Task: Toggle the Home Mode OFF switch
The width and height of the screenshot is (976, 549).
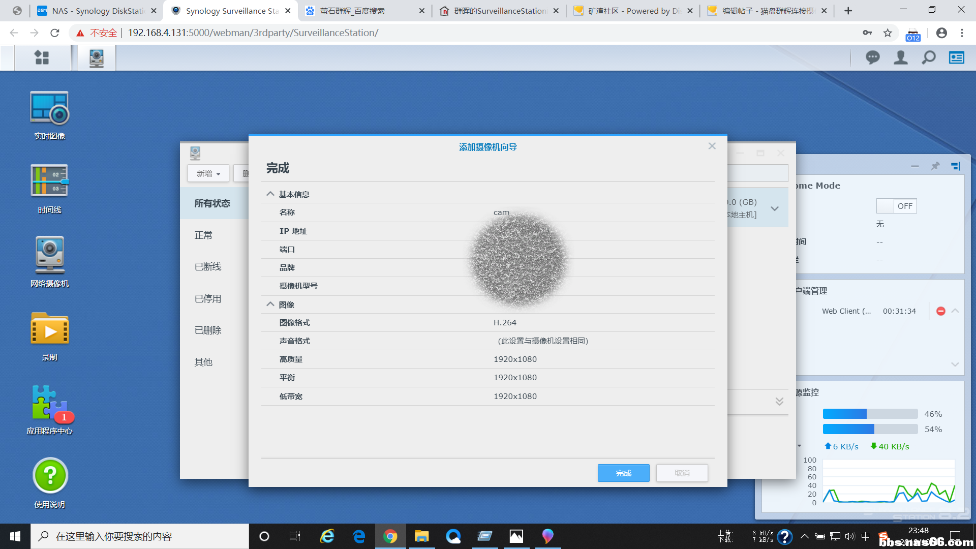Action: pos(896,206)
